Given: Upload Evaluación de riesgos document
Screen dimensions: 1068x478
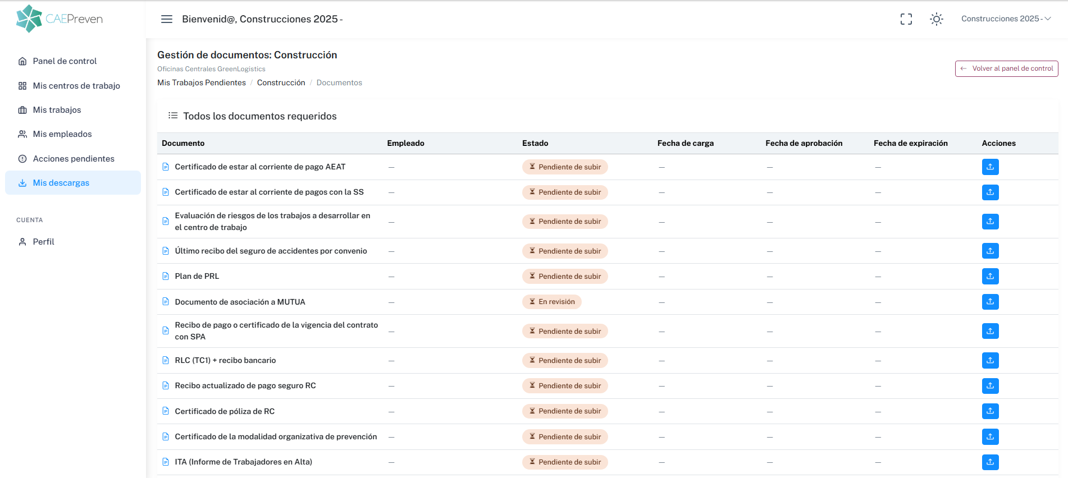Looking at the screenshot, I should tap(990, 222).
